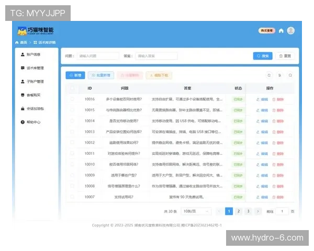Viewport: 314px width, 251px height.
Task: Edit row 10010 via 编辑
Action: point(262,165)
